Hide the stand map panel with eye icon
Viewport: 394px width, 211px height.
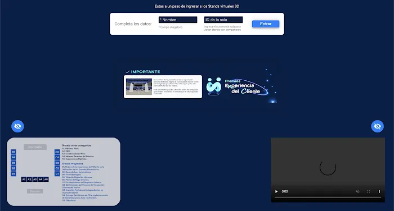tap(17, 126)
